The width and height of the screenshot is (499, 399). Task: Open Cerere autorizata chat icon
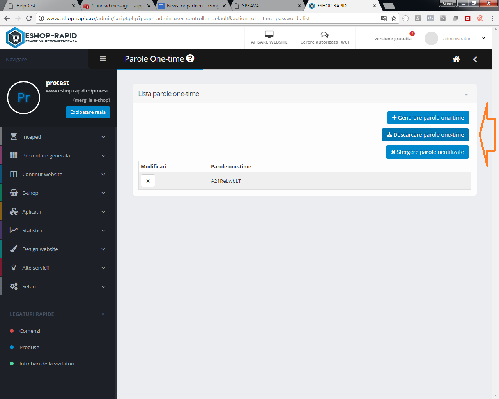pyautogui.click(x=324, y=35)
